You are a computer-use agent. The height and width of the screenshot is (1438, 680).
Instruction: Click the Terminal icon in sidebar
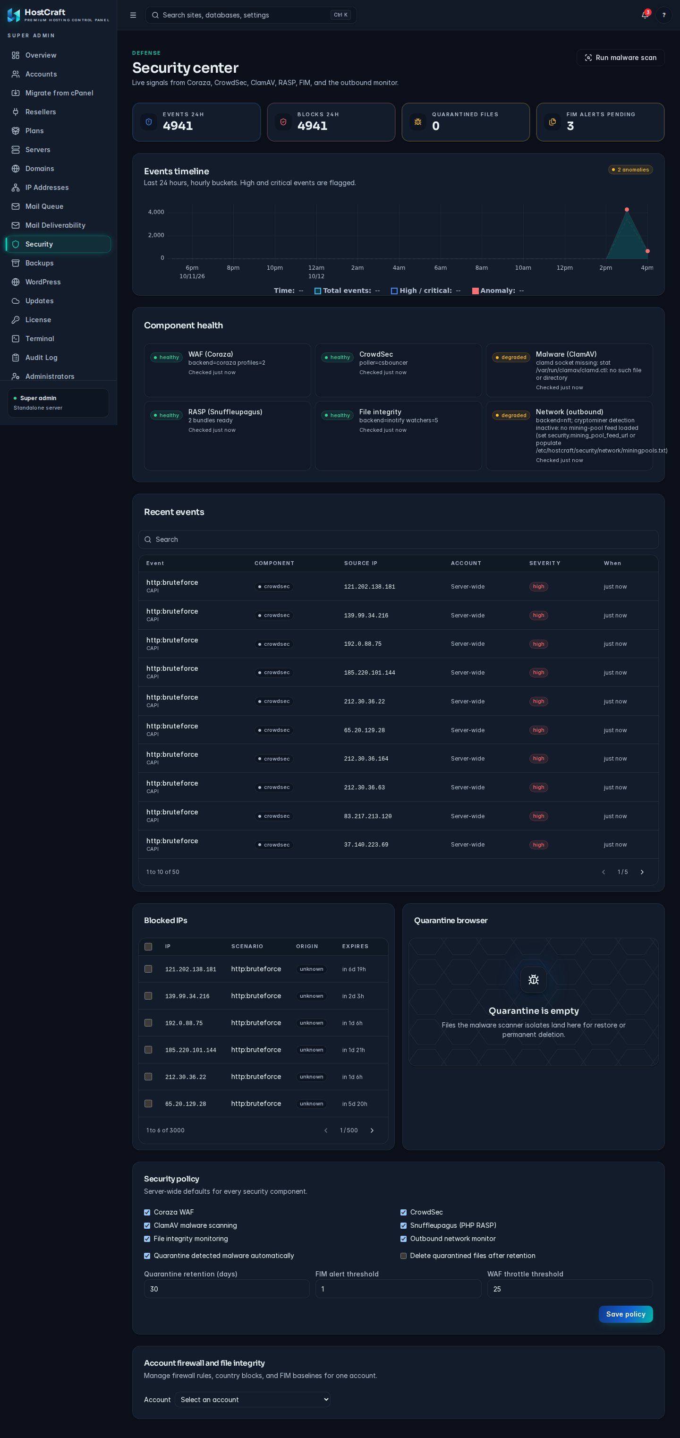pos(16,339)
